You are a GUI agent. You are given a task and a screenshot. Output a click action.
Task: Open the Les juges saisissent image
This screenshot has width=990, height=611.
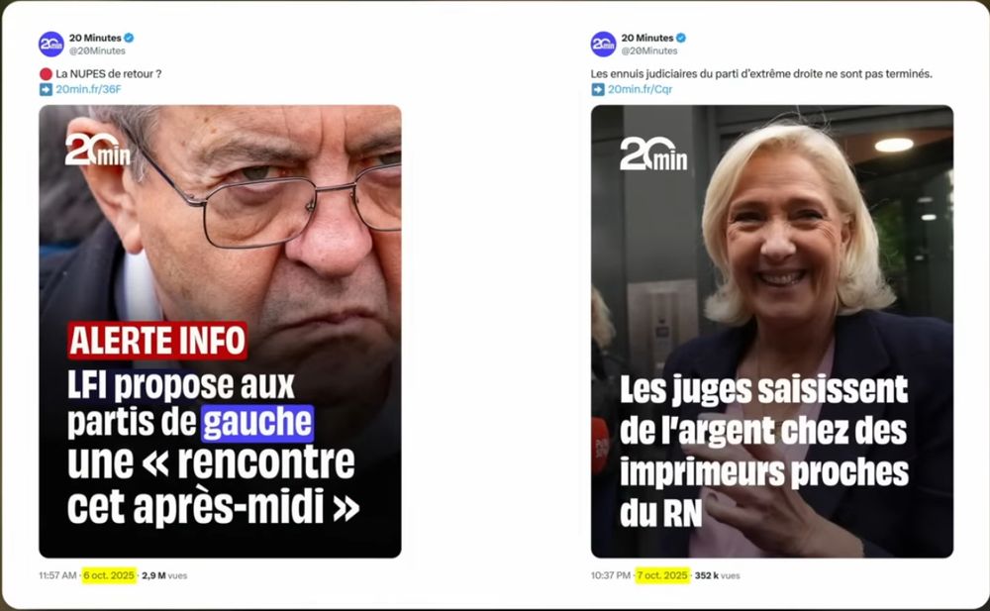coord(771,331)
